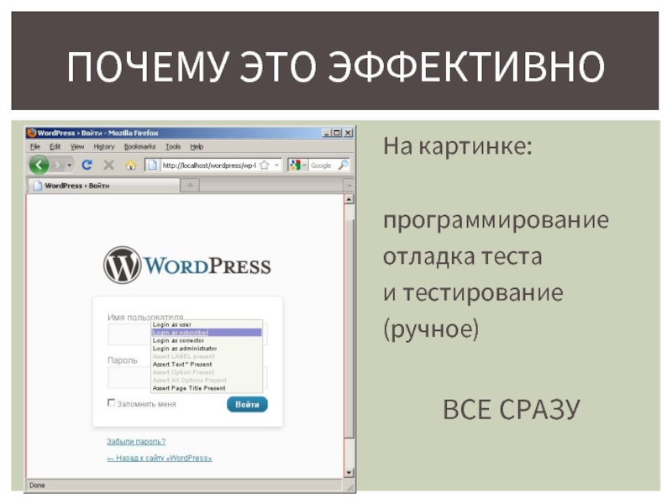Viewport: 672px width, 504px height.
Task: Open the Забыли пароль? link
Action: point(136,442)
